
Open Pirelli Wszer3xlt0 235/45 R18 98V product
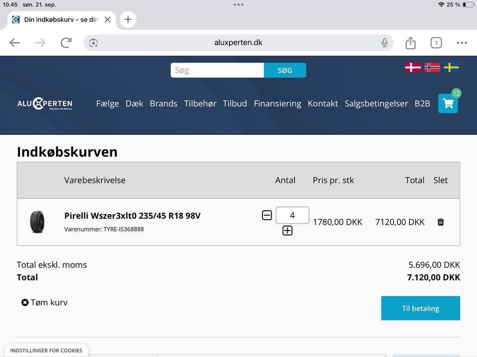click(132, 216)
